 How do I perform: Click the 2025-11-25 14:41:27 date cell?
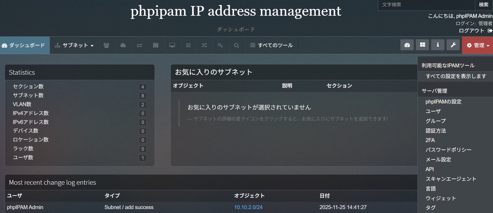tap(343, 207)
